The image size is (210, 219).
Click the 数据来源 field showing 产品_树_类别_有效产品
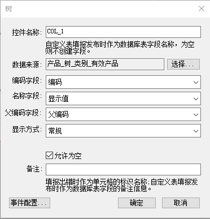point(105,64)
